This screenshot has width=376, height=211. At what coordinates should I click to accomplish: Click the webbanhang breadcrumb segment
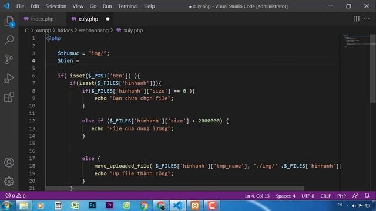pos(94,30)
